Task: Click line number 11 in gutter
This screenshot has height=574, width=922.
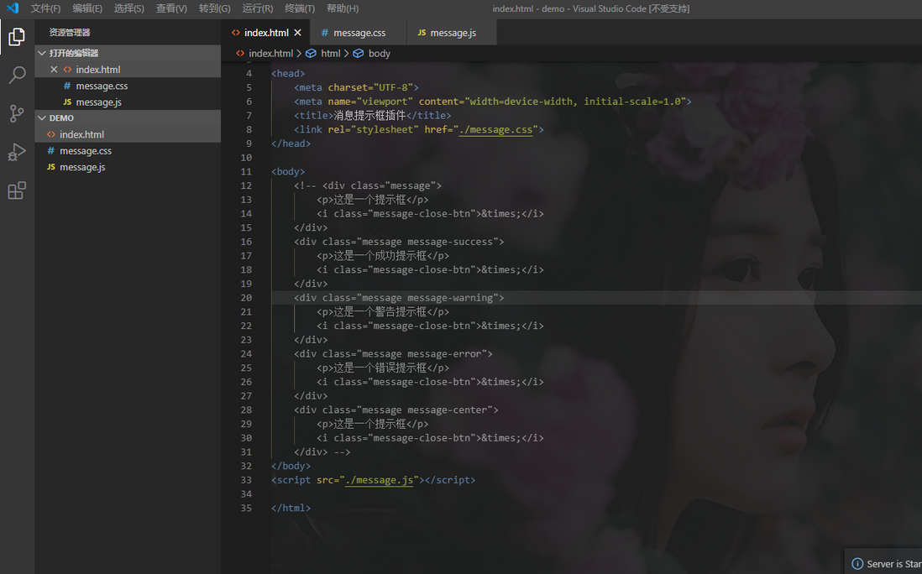Action: pos(246,171)
